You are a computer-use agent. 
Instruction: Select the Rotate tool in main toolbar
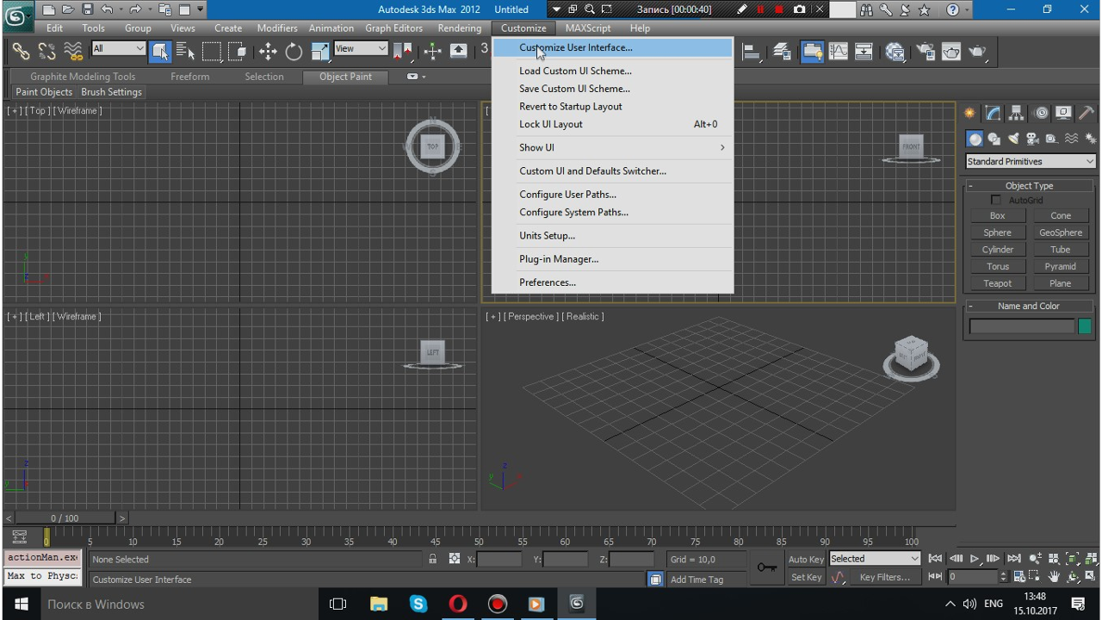pyautogui.click(x=294, y=52)
